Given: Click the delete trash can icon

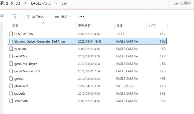Looking at the screenshot, I should click(x=14, y=16).
